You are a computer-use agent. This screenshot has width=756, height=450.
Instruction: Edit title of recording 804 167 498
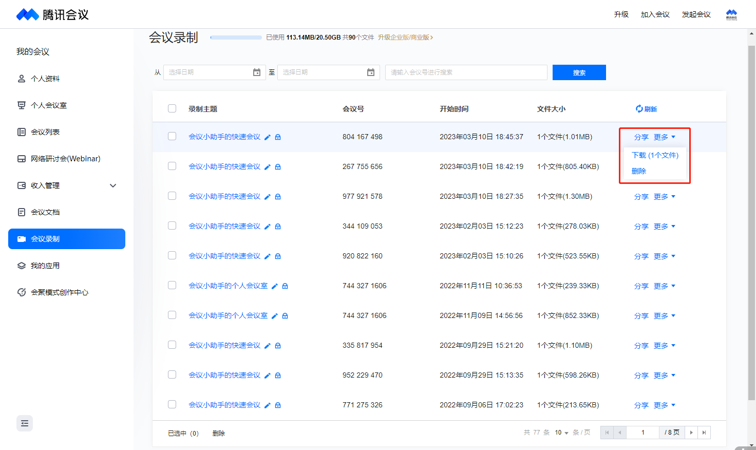click(267, 137)
